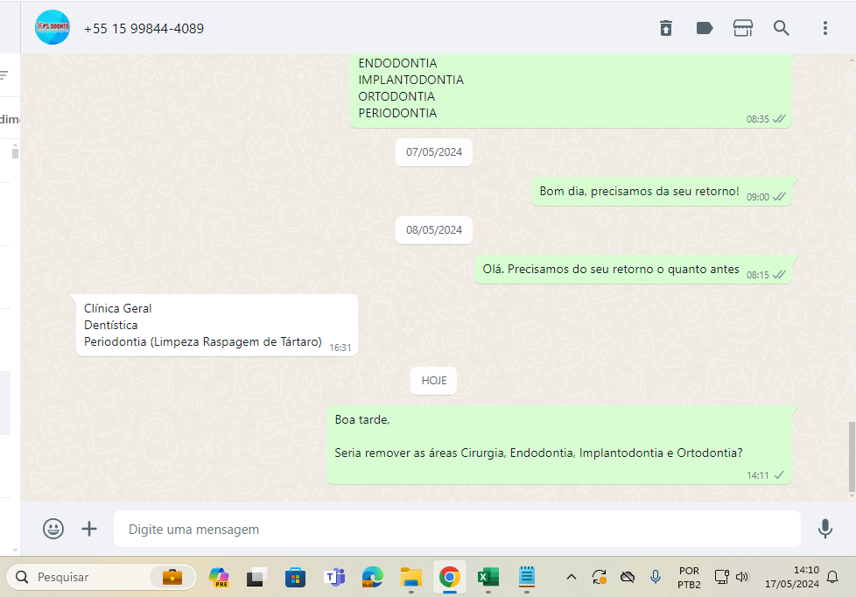This screenshot has height=597, width=856.
Task: Open Microsoft Teams from taskbar
Action: pyautogui.click(x=334, y=578)
